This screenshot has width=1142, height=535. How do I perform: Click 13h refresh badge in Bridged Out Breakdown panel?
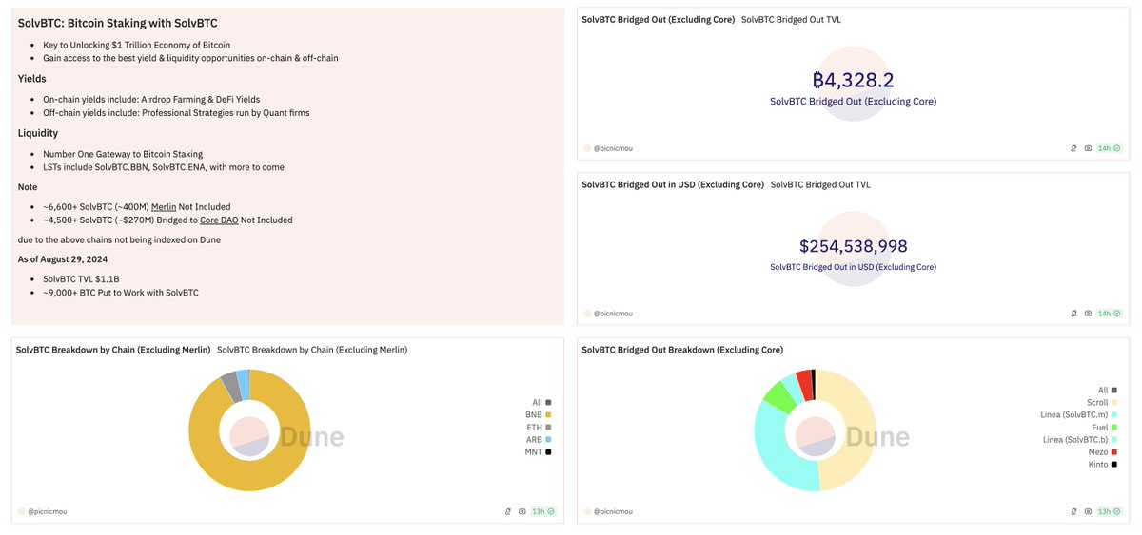point(1110,511)
